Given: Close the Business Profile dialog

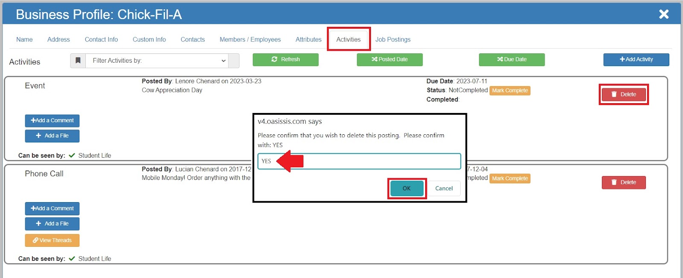Looking at the screenshot, I should (664, 14).
